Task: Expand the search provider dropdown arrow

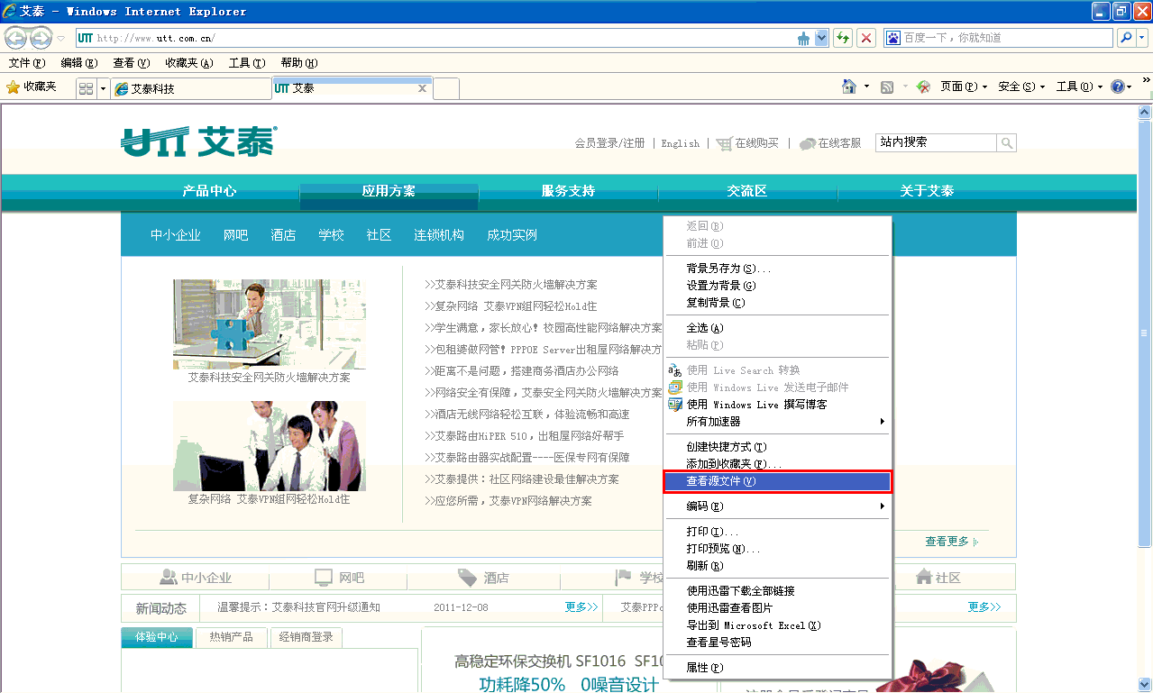Action: point(1142,38)
